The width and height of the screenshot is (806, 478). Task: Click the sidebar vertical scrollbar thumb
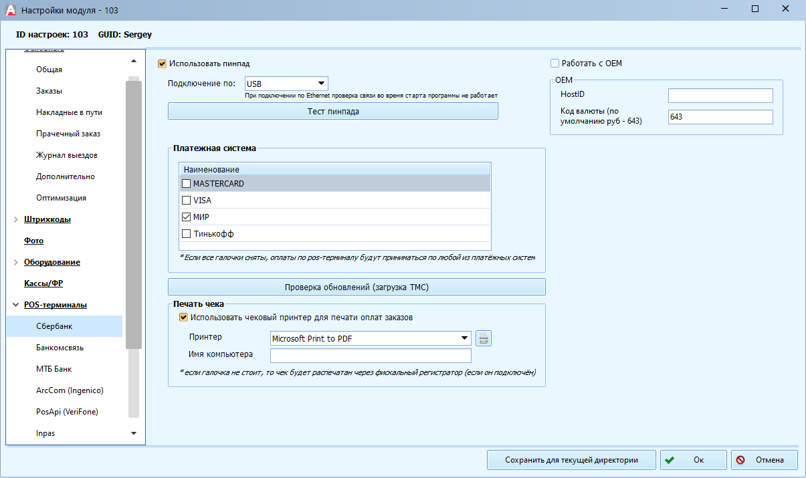pyautogui.click(x=134, y=214)
